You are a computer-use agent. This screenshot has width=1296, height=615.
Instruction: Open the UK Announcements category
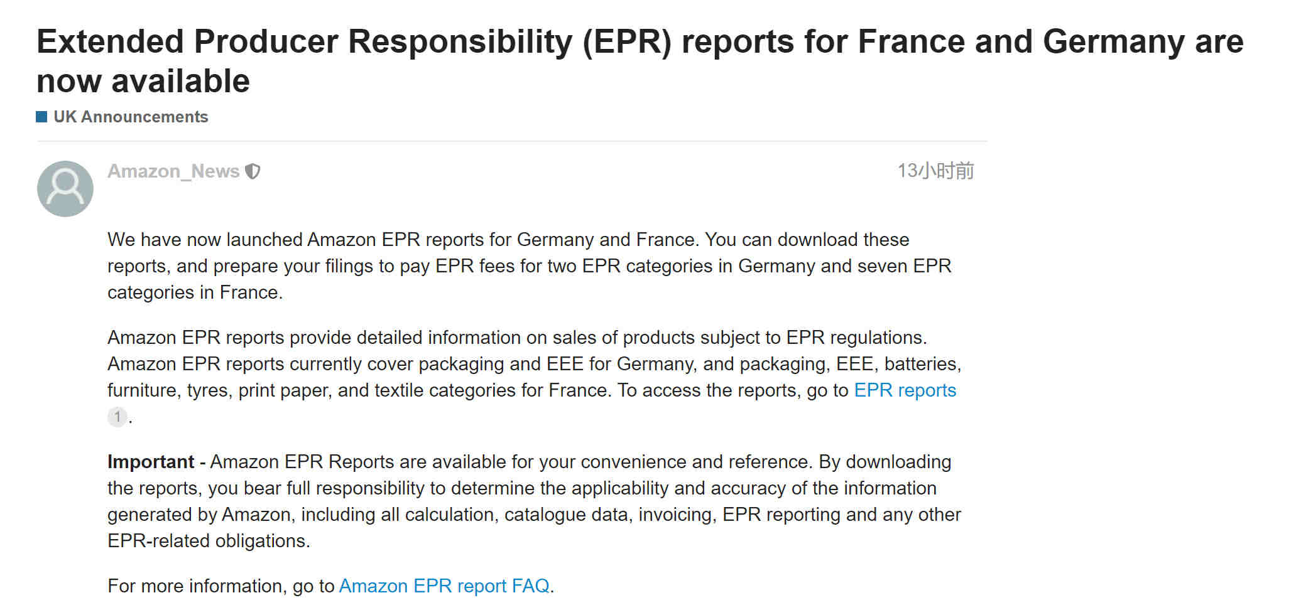pos(131,117)
